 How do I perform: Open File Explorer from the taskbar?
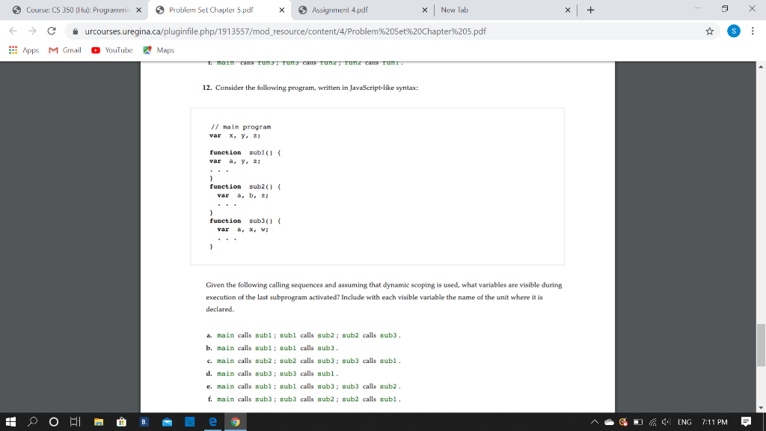(x=98, y=422)
